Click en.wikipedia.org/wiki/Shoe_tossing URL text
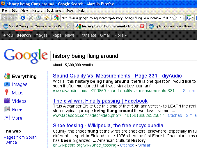Image resolution: width=197 pixels, height=148 pixels. click(85, 145)
